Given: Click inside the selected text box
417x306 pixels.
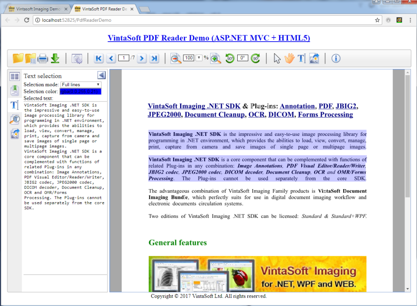Looking at the screenshot, I should coord(65,188).
